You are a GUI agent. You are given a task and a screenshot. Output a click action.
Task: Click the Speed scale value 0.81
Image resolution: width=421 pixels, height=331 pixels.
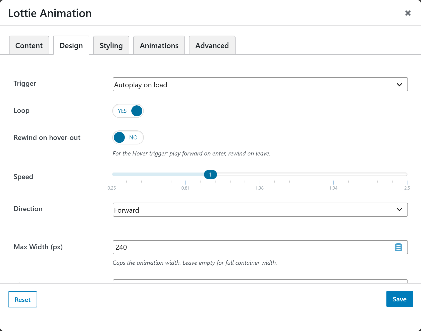(185, 188)
